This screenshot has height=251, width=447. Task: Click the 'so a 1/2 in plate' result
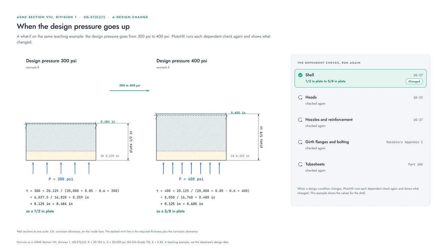40,211
